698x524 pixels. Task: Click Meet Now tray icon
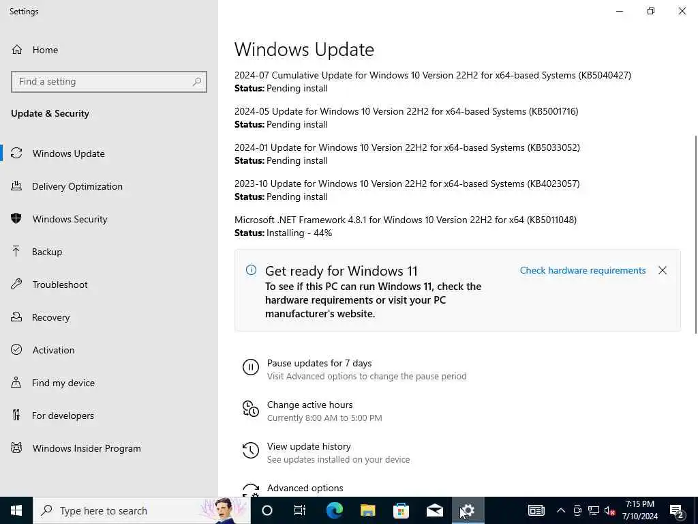(577, 510)
